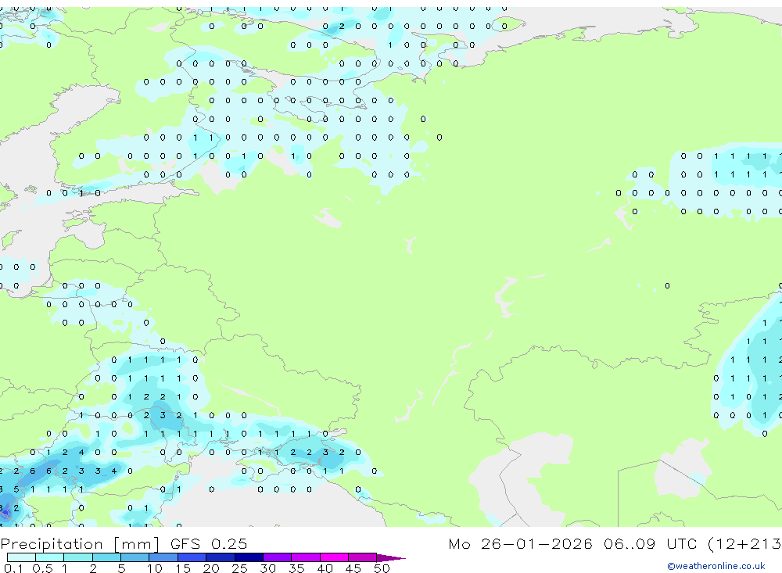Click the "45" legend scale number

point(353,568)
